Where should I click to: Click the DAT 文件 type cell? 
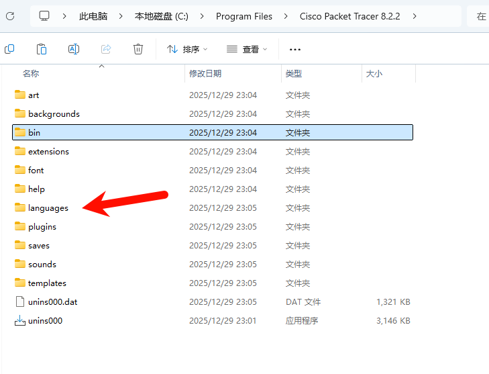[303, 302]
